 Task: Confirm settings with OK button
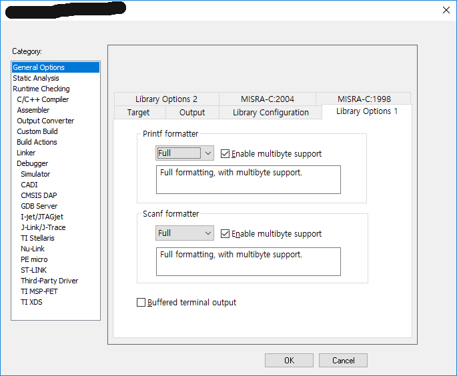(289, 360)
